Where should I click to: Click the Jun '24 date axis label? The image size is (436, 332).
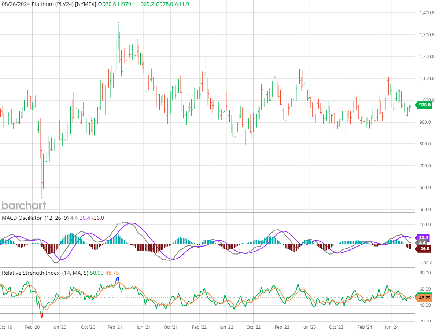(392, 327)
